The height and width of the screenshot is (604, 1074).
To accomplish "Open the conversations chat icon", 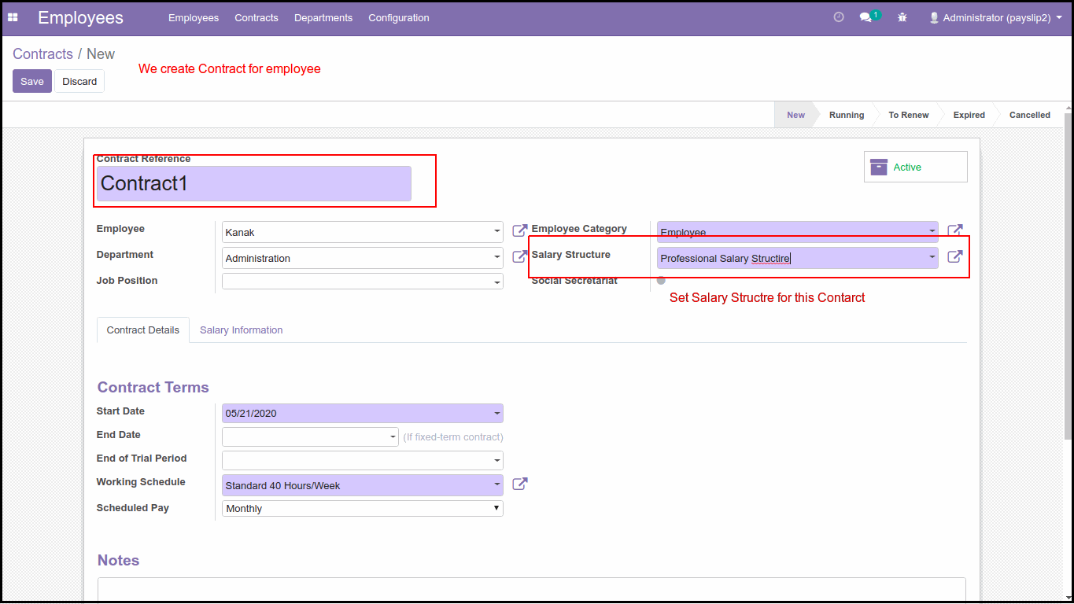I will [865, 17].
